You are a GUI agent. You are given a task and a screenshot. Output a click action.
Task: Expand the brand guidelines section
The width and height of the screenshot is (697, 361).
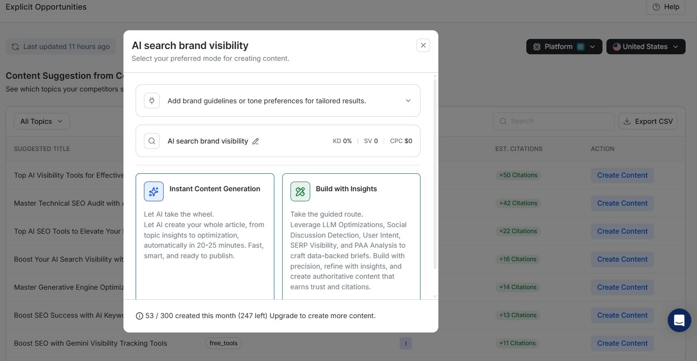pos(408,101)
